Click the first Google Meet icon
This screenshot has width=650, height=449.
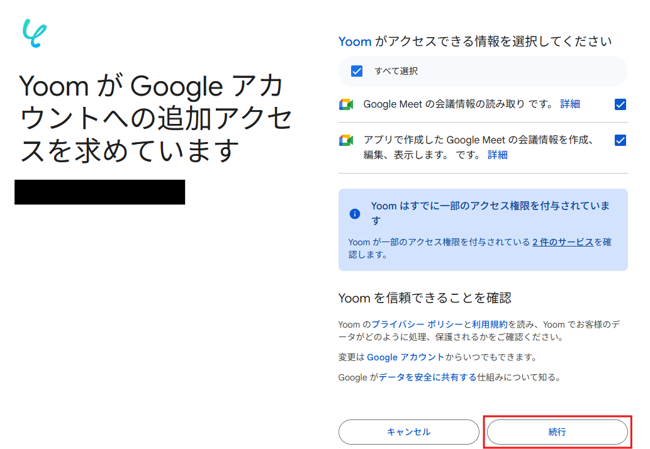click(x=346, y=104)
